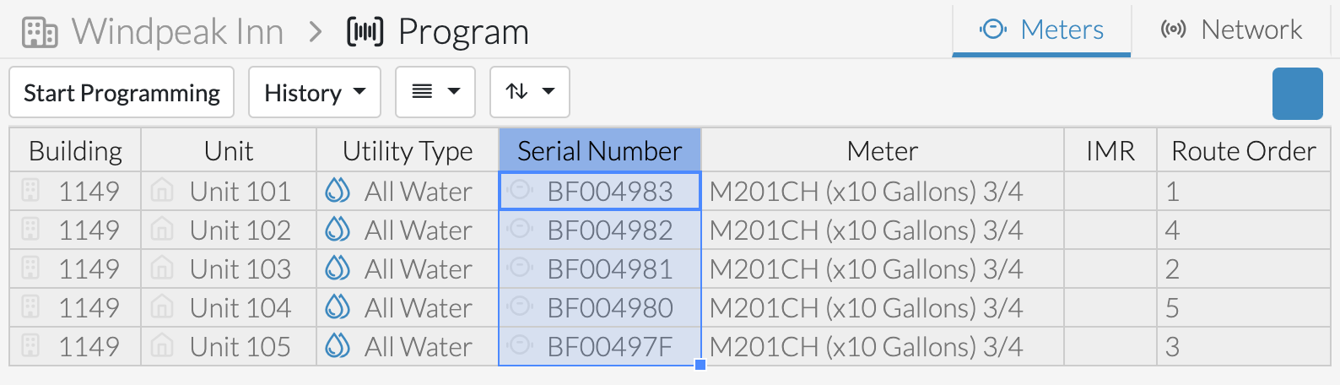
Task: Open the sort arrows dropdown
Action: coord(530,92)
